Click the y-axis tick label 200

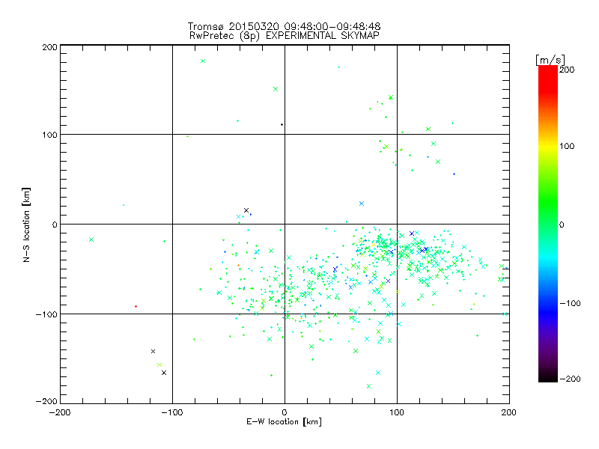coord(49,47)
